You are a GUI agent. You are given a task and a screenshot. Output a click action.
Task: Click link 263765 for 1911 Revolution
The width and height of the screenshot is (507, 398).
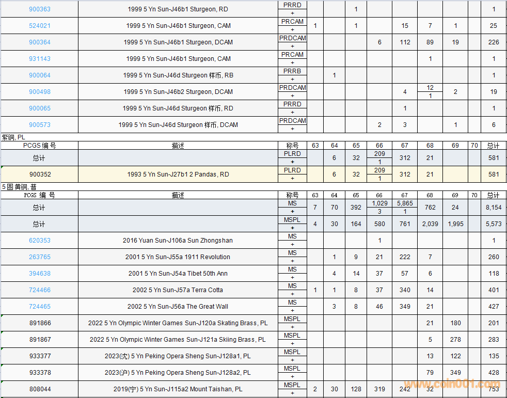40,257
